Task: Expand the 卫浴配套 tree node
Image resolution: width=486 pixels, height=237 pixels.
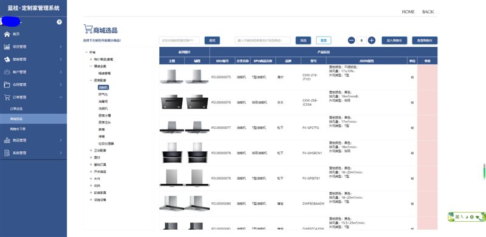Action: tap(91, 150)
